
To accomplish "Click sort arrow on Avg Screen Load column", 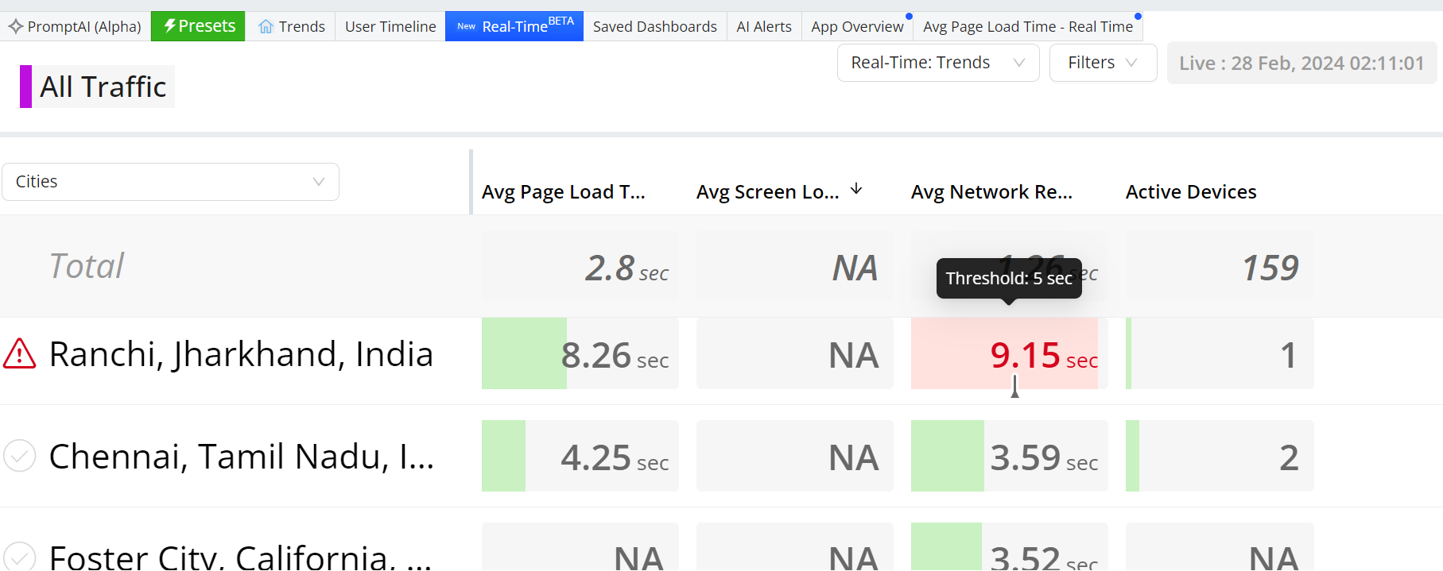I will tap(856, 189).
